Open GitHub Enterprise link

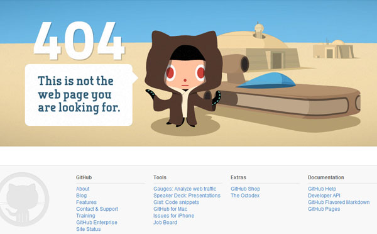(x=97, y=223)
